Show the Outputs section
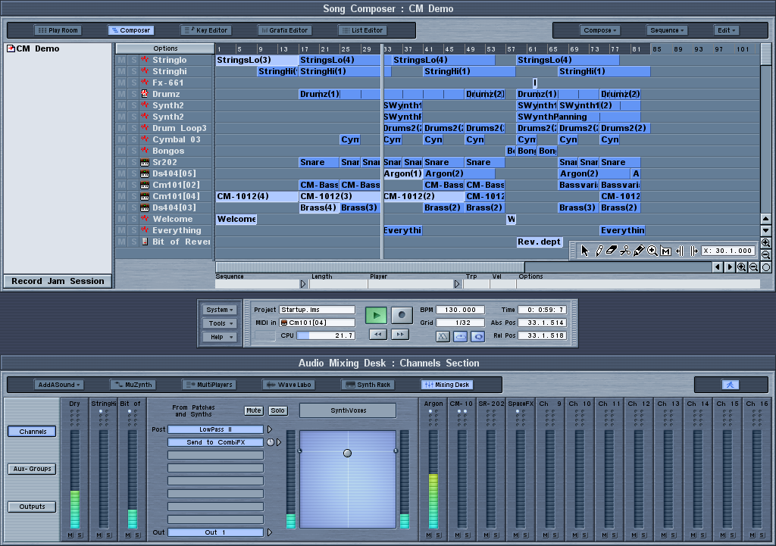The image size is (776, 546). pos(32,507)
